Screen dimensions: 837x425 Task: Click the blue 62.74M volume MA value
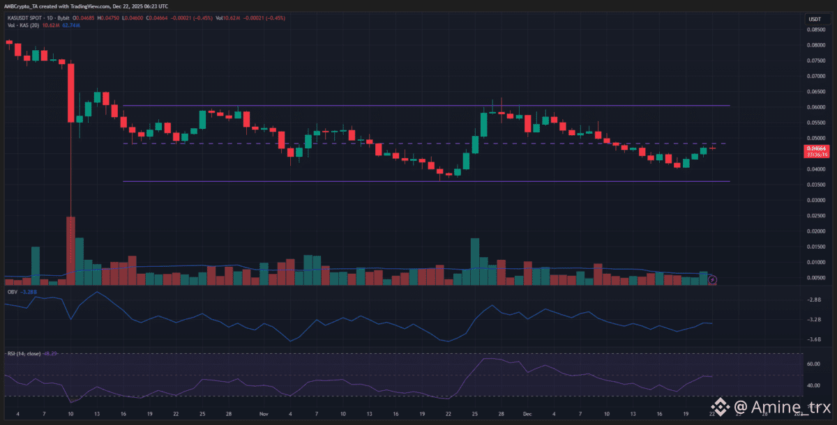70,25
